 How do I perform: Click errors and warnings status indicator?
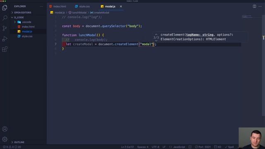(12, 147)
